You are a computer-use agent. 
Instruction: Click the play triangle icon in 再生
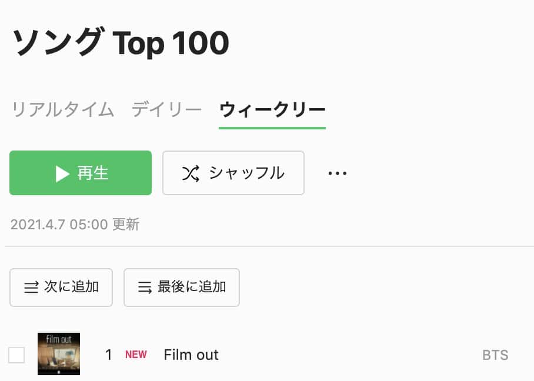pos(62,173)
